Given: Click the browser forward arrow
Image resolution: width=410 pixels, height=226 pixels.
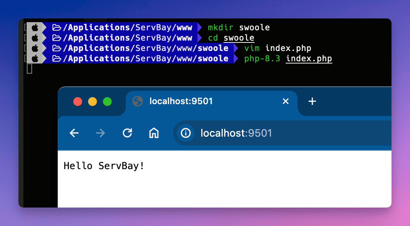Looking at the screenshot, I should pos(100,133).
